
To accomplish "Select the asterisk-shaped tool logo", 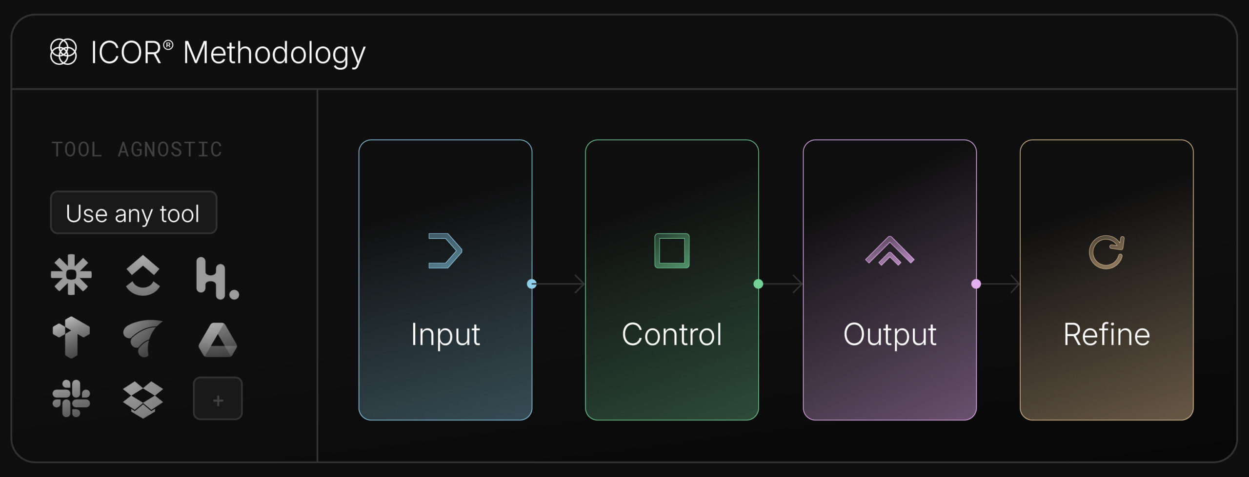I will click(71, 275).
